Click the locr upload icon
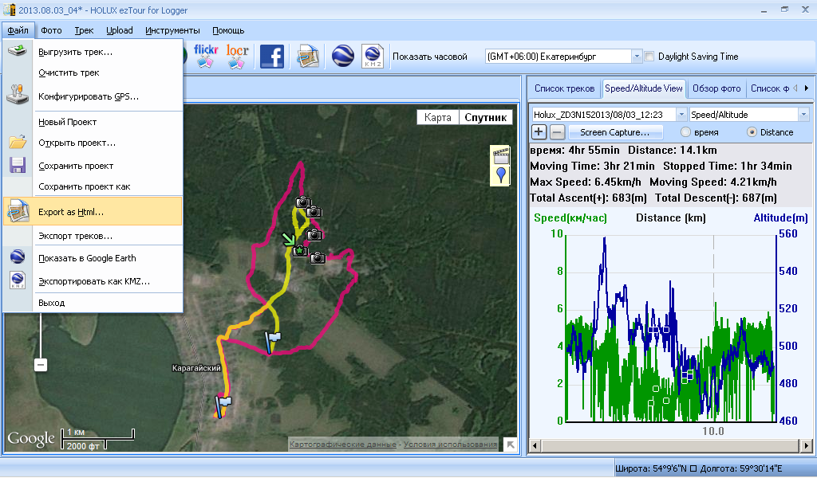Image resolution: width=817 pixels, height=478 pixels. pyautogui.click(x=237, y=56)
